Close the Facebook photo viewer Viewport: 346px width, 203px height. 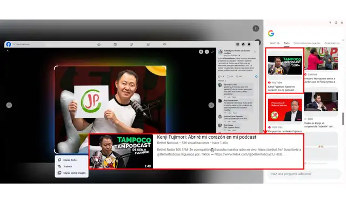click(8, 51)
